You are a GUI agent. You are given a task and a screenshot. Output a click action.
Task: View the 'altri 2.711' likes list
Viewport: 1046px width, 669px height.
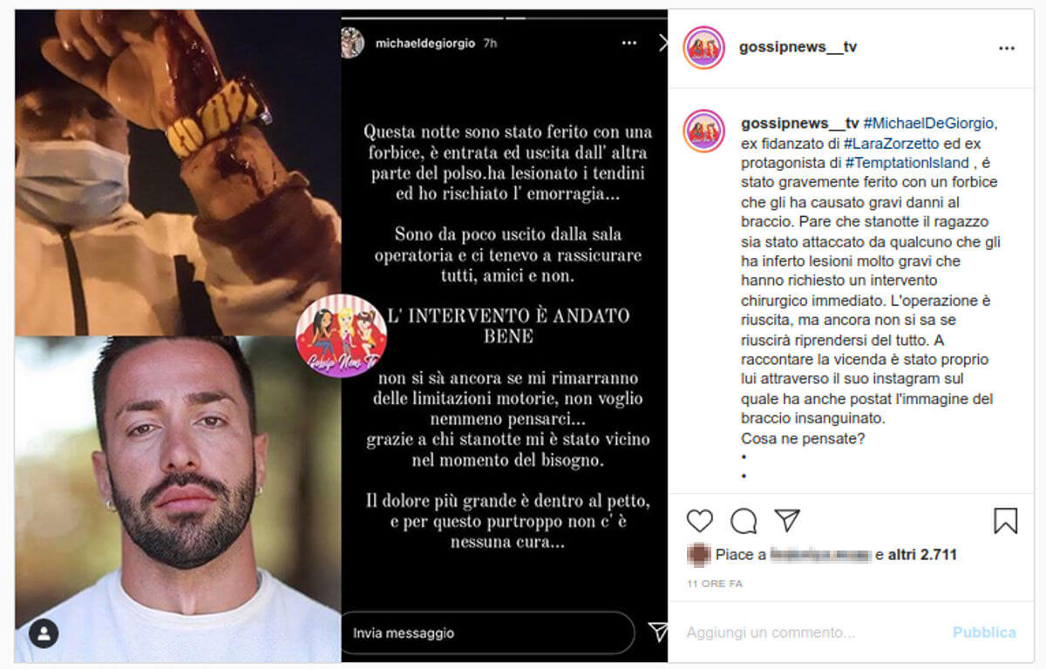[922, 554]
